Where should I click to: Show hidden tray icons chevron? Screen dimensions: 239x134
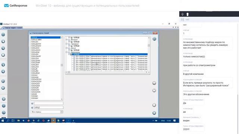coord(153,121)
